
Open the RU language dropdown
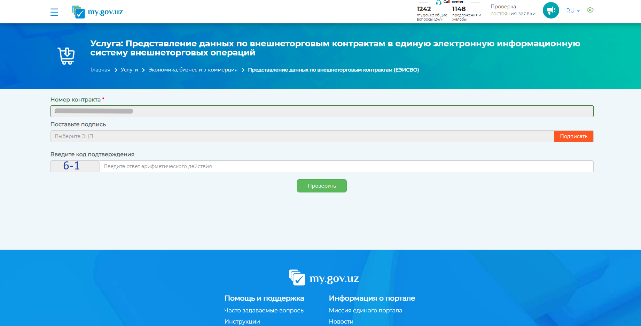click(572, 11)
